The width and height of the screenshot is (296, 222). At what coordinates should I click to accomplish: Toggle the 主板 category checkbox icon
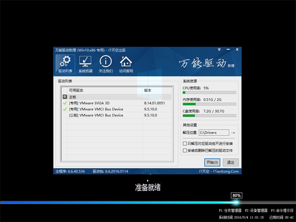tap(65, 97)
